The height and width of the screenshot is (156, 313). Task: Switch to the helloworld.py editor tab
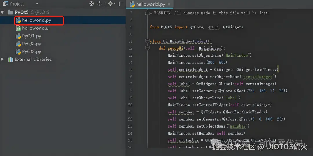pos(150,4)
